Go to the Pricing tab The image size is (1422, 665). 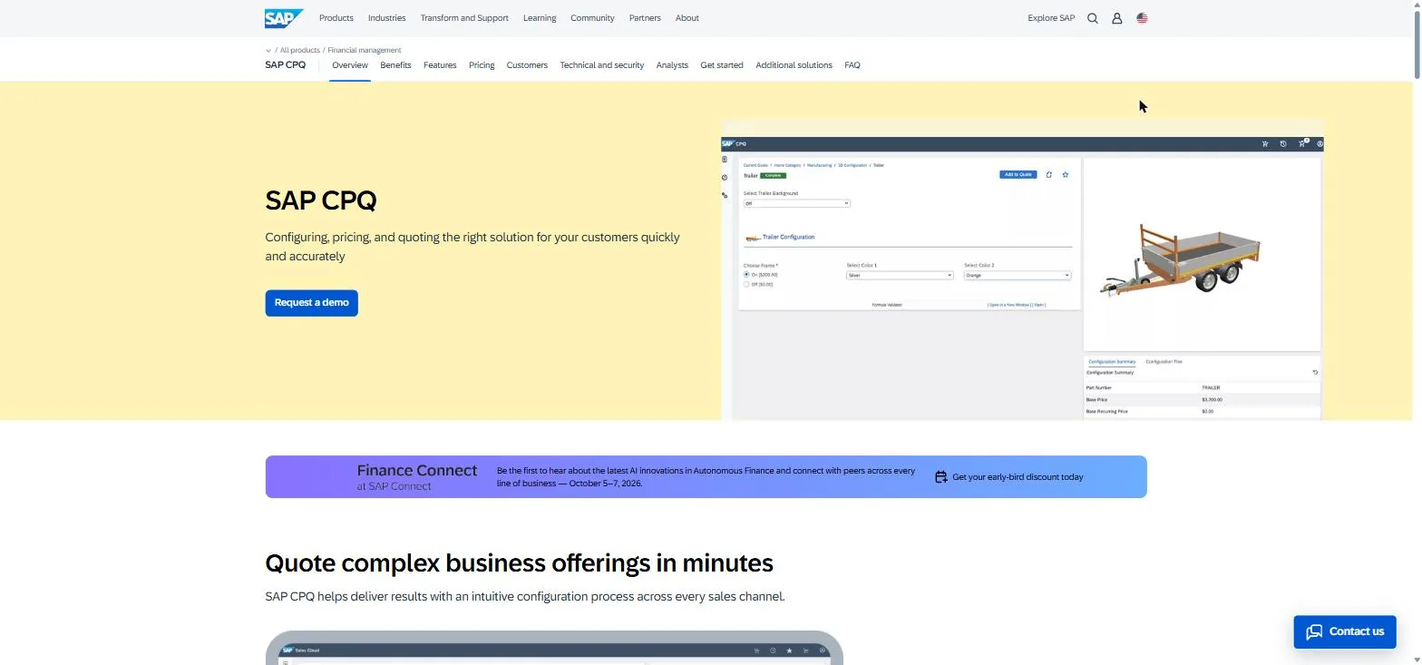coord(482,65)
